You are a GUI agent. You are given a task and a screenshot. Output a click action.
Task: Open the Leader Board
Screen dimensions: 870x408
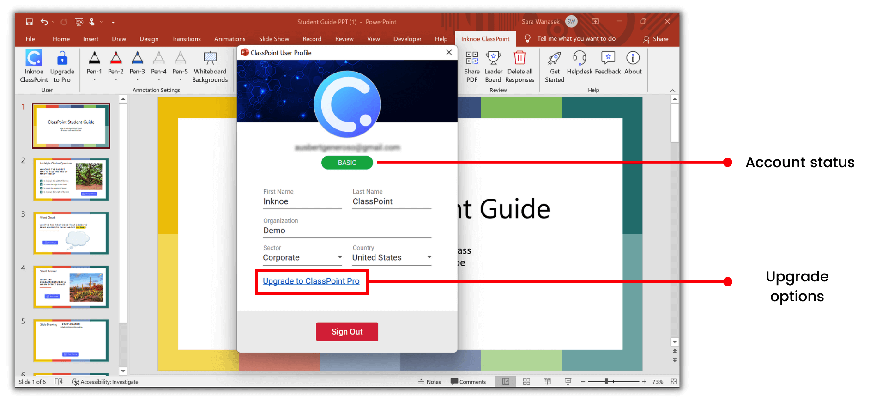click(493, 59)
